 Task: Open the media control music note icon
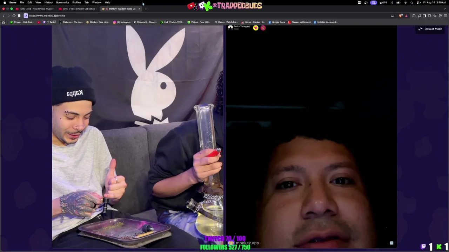pyautogui.click(x=419, y=16)
